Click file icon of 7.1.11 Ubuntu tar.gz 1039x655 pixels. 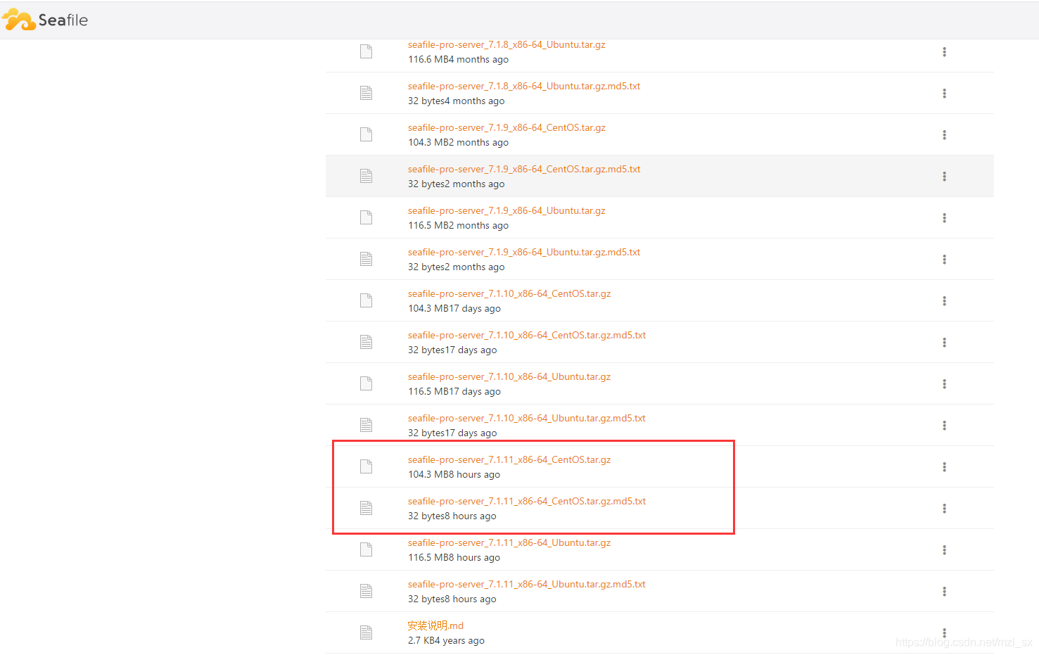366,549
